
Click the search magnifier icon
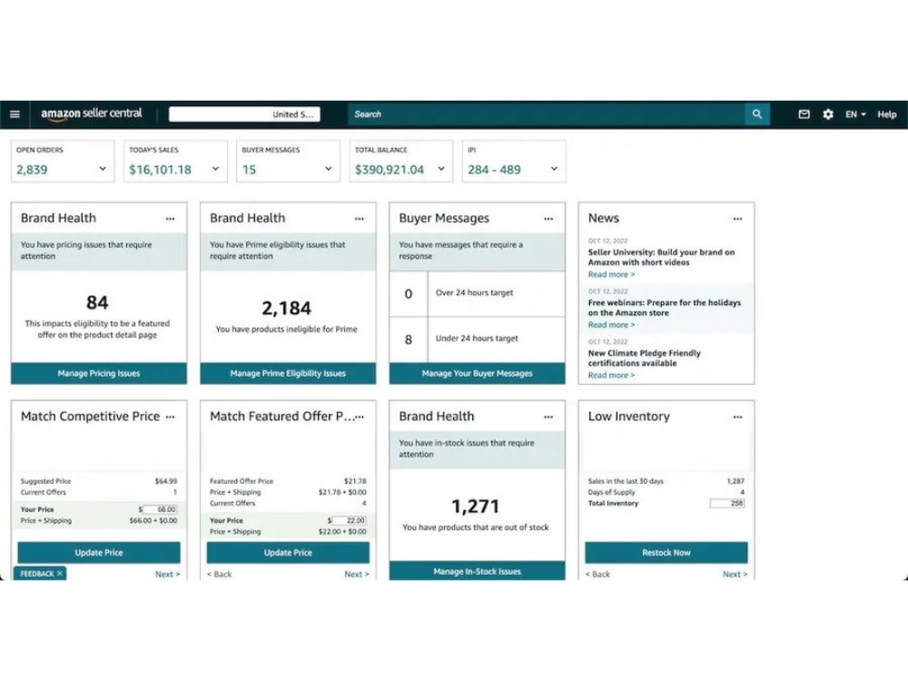click(757, 113)
